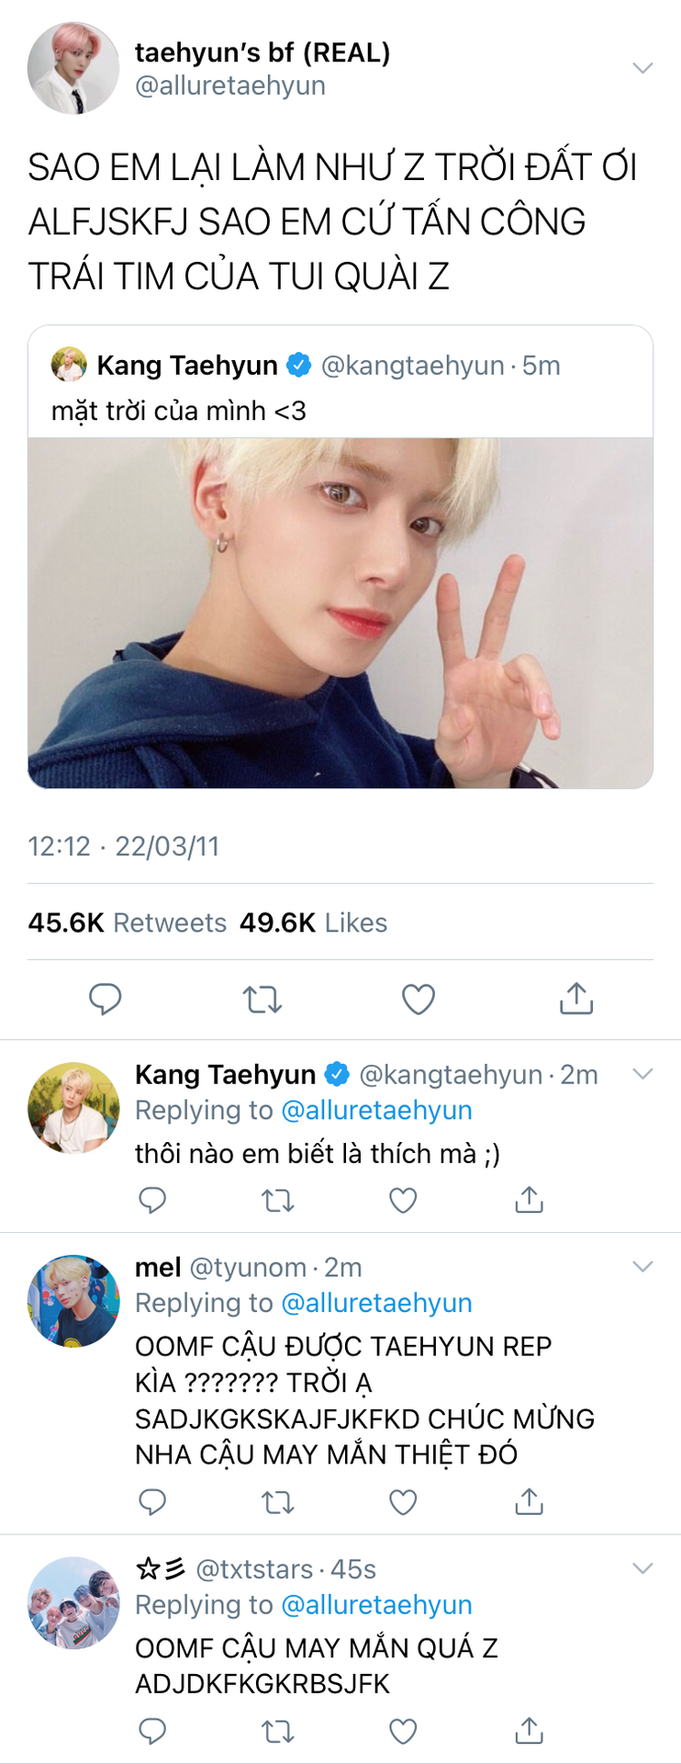This screenshot has height=1764, width=681.
Task: Retweet the txtstars reply
Action: point(278,1732)
